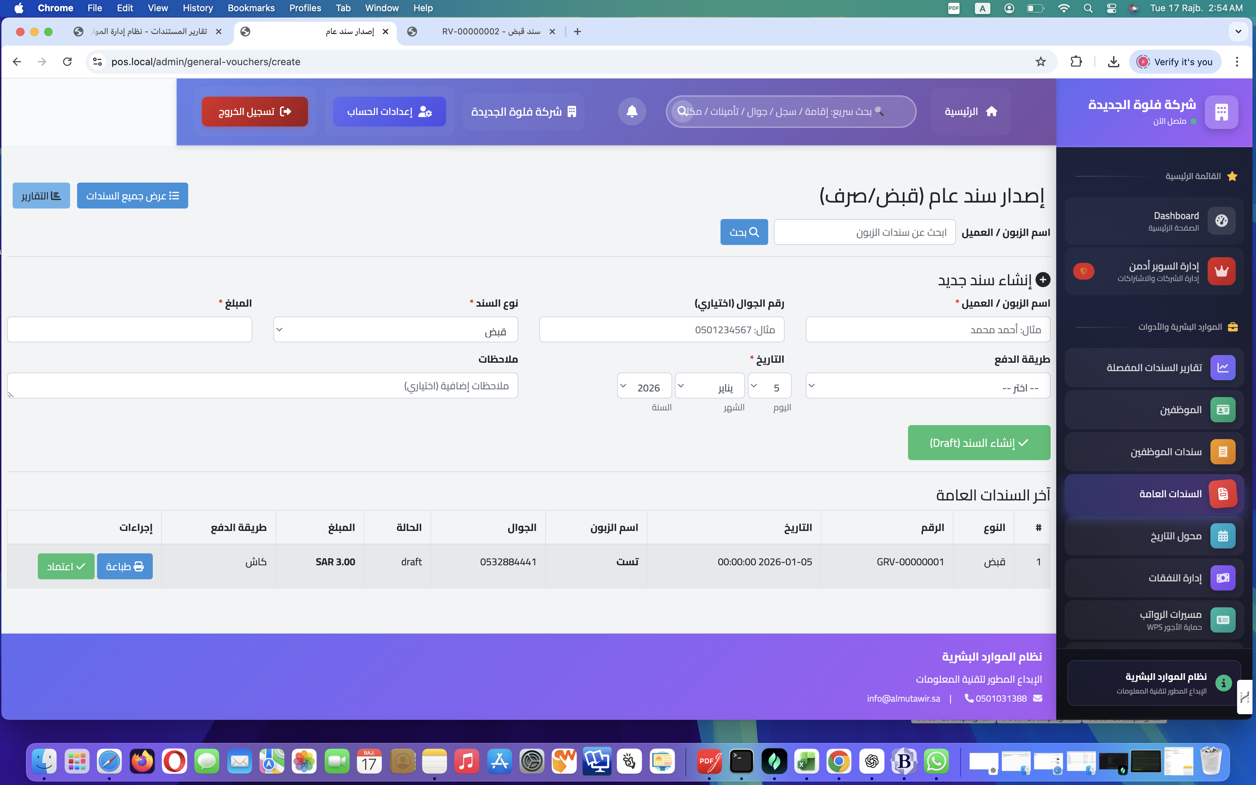Expand the voucher type dropdown showing قبض
The height and width of the screenshot is (785, 1256).
point(396,330)
